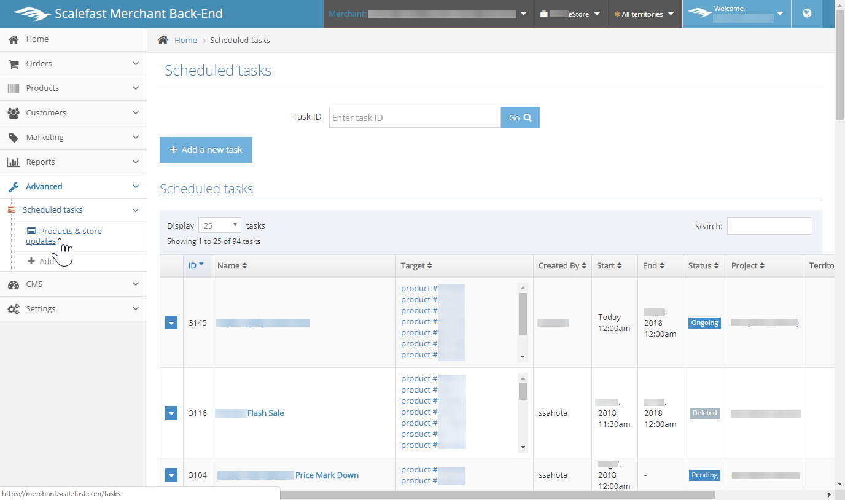Click the Products barcode icon

pyautogui.click(x=13, y=88)
